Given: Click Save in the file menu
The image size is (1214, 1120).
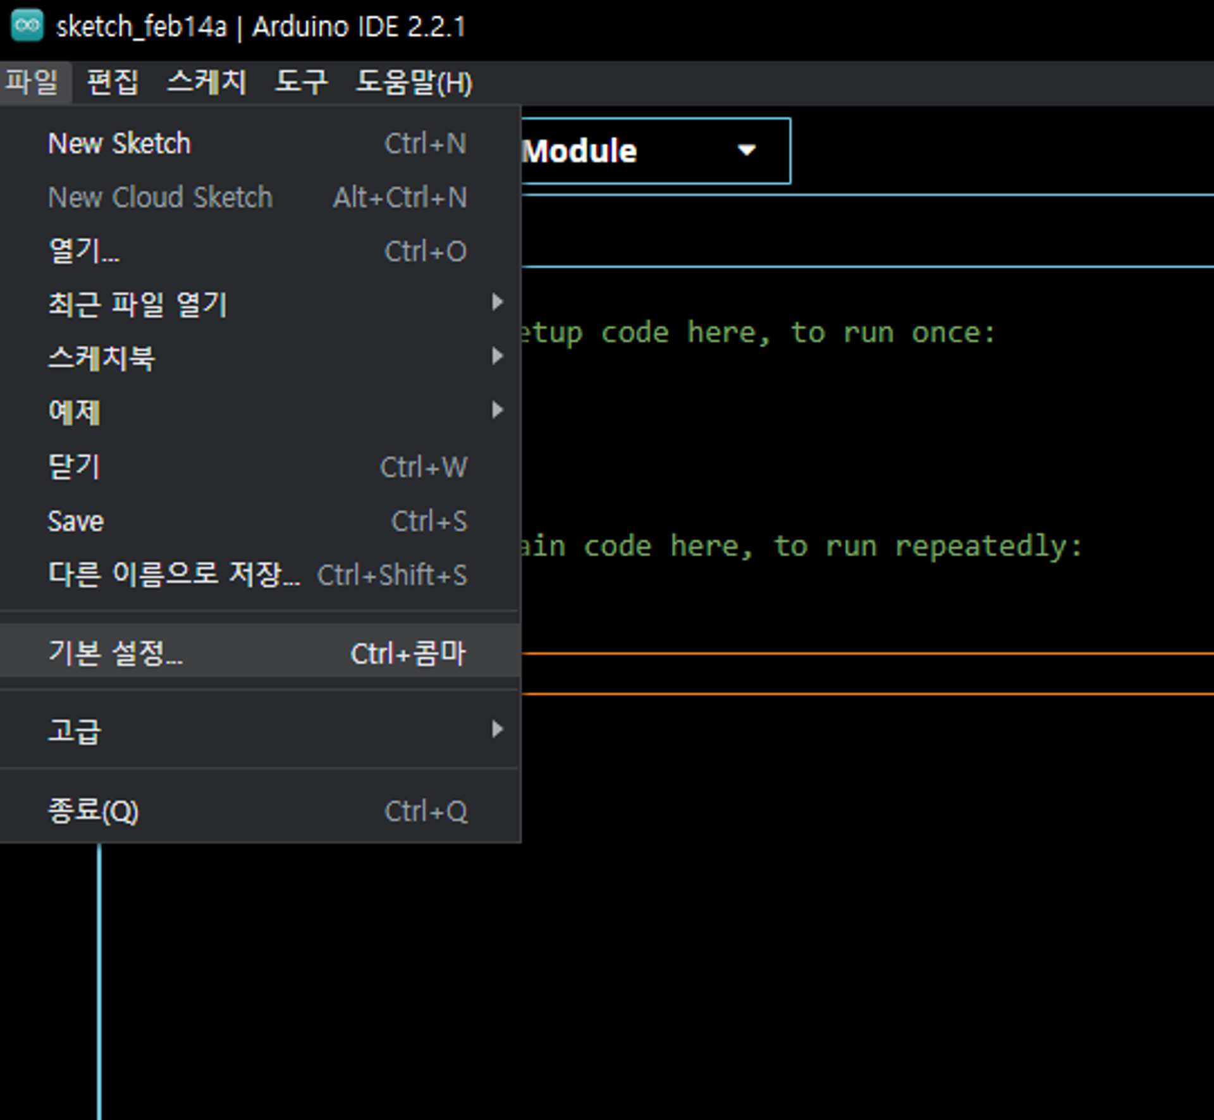Looking at the screenshot, I should [x=76, y=521].
